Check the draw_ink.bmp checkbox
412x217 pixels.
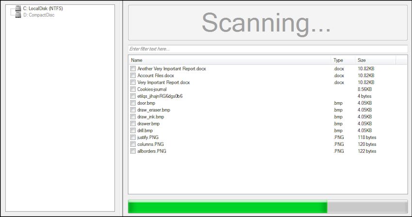click(x=133, y=117)
